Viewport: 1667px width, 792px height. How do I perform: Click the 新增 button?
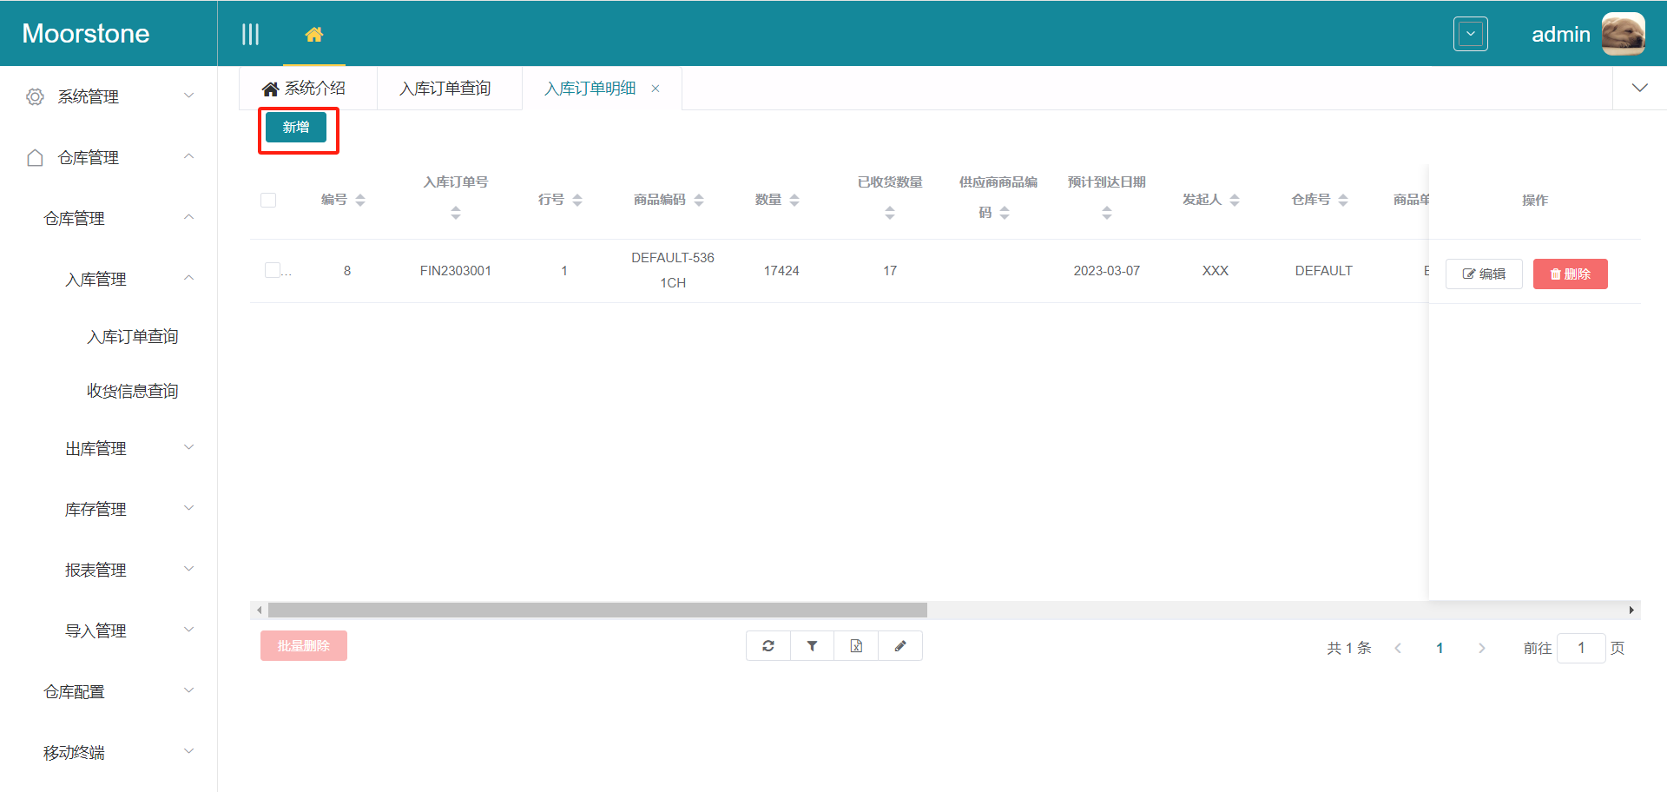(x=296, y=127)
